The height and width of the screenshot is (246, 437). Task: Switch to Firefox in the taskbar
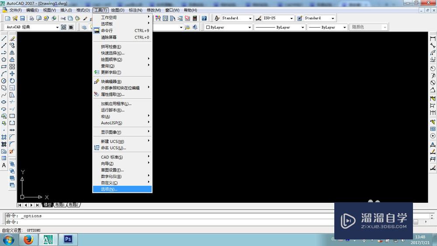point(28,239)
